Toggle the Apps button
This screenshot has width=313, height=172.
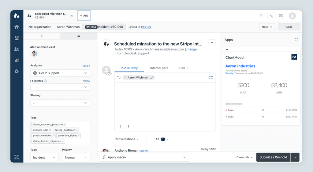tap(289, 27)
